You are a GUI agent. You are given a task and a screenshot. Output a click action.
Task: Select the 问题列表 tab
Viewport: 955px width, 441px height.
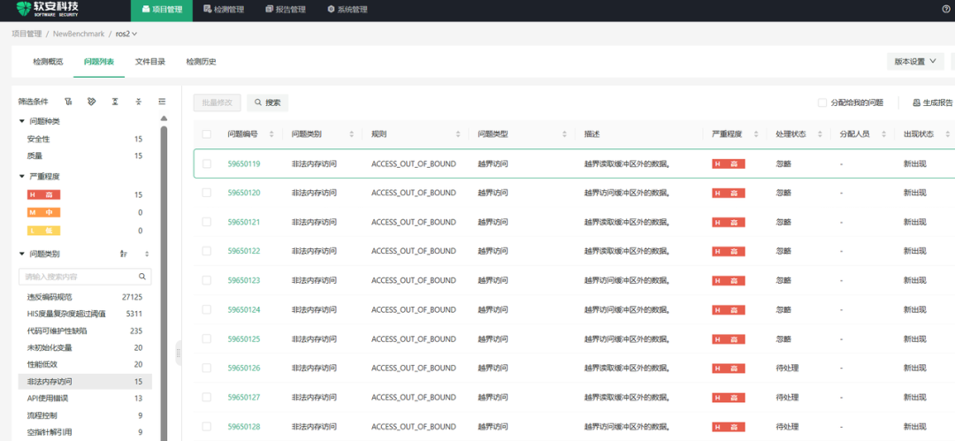(99, 62)
